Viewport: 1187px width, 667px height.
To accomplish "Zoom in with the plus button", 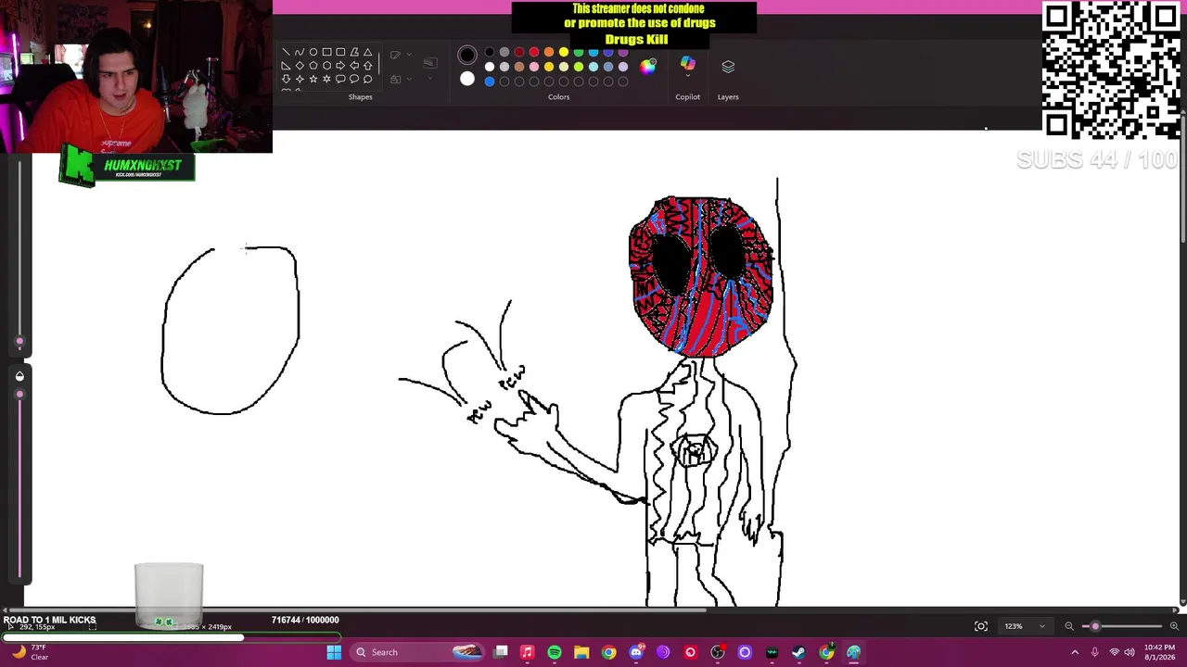I will (1173, 626).
